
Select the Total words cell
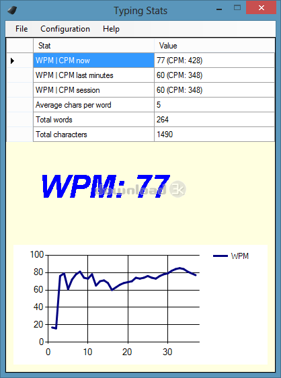[x=93, y=120]
